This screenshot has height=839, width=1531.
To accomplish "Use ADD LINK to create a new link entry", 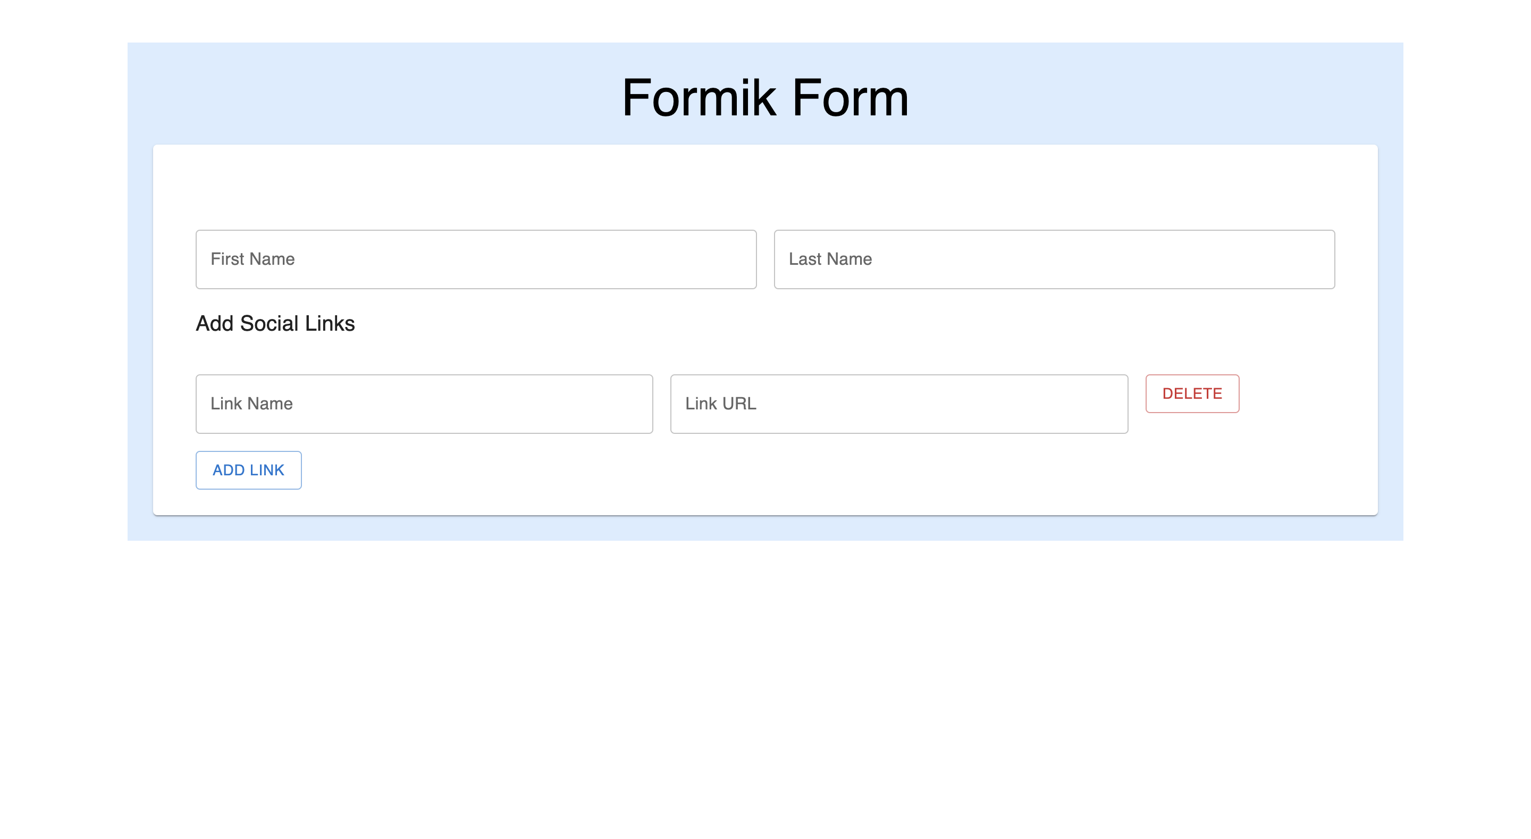I will pyautogui.click(x=248, y=470).
